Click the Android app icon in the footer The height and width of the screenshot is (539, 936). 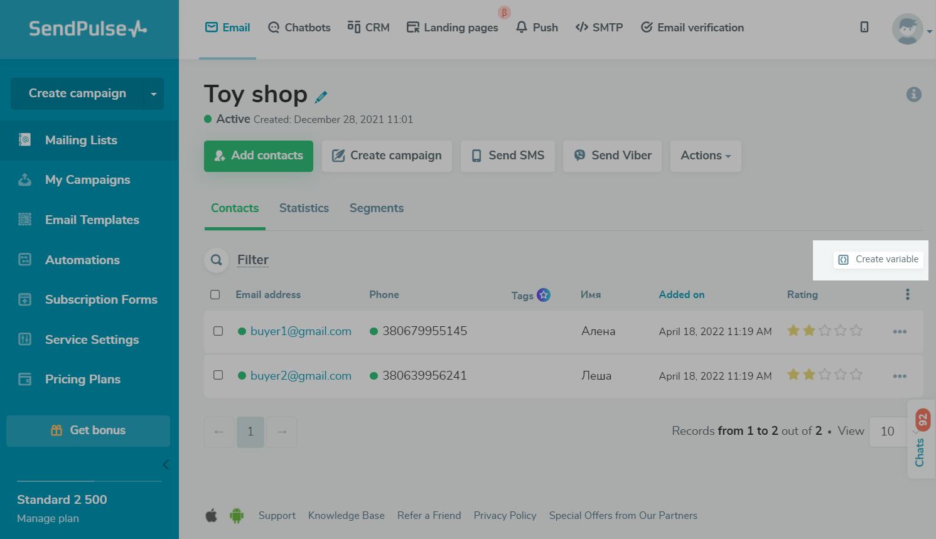point(237,516)
